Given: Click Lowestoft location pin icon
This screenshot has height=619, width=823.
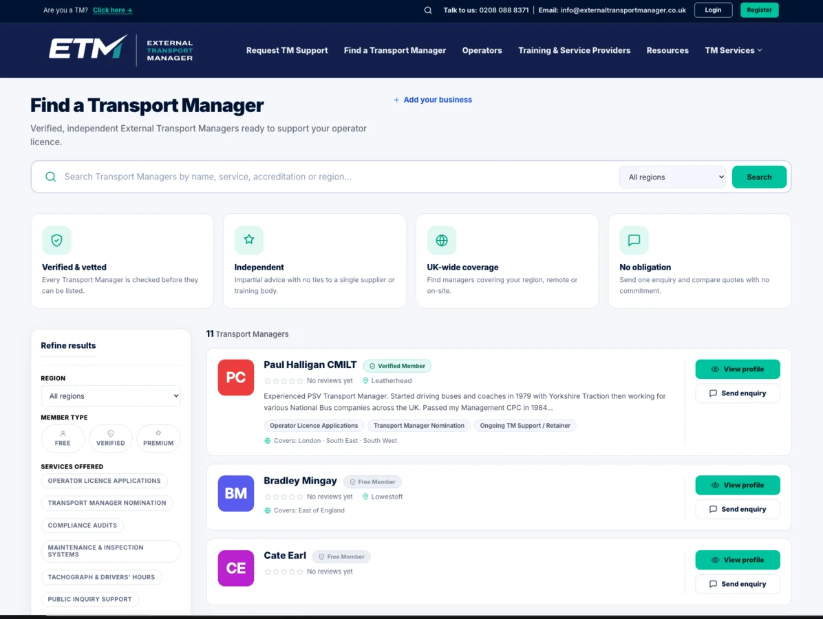Looking at the screenshot, I should click(x=365, y=497).
